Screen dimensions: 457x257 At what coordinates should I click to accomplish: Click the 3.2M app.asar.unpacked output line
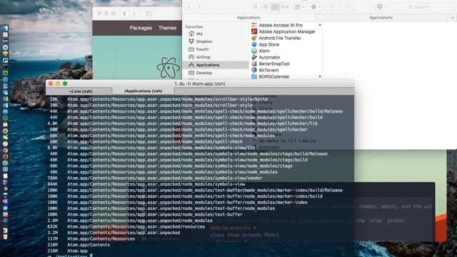point(114,233)
